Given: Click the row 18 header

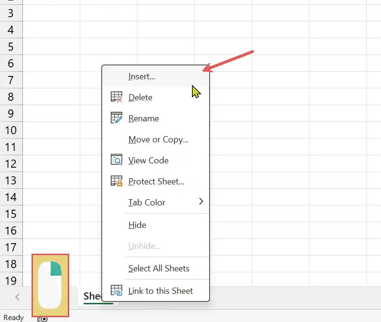Looking at the screenshot, I should [x=11, y=264].
